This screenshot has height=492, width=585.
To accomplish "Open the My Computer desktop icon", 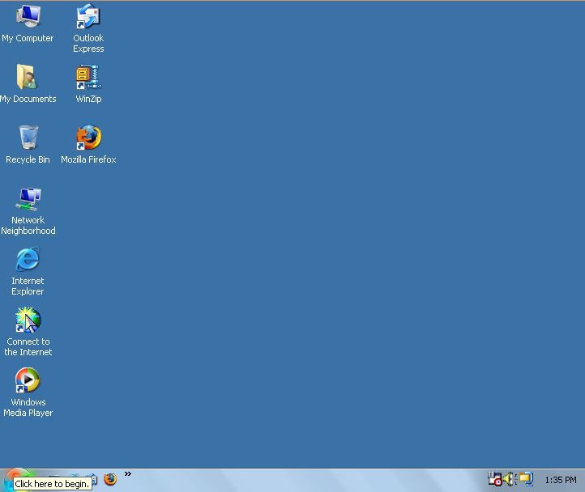I will 28,18.
